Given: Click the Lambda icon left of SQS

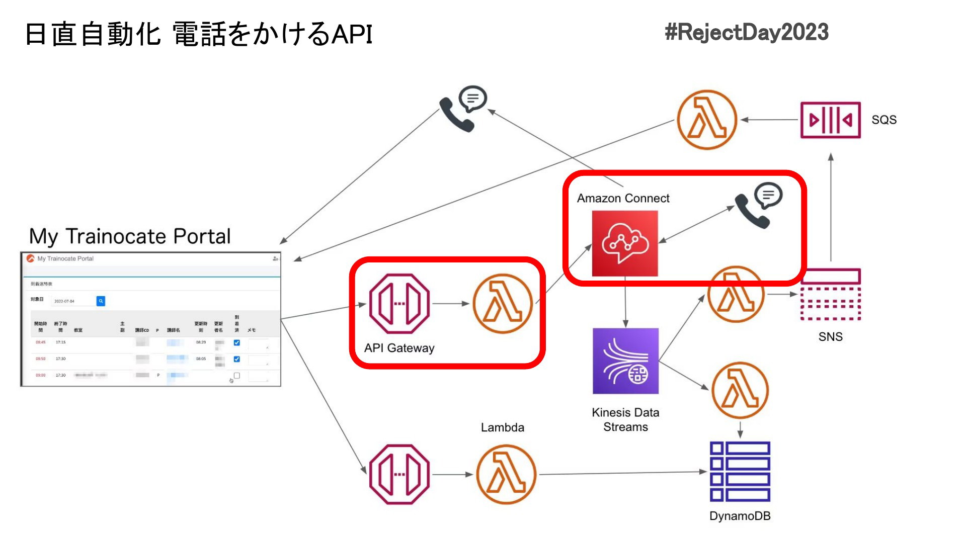Looking at the screenshot, I should coord(707,120).
